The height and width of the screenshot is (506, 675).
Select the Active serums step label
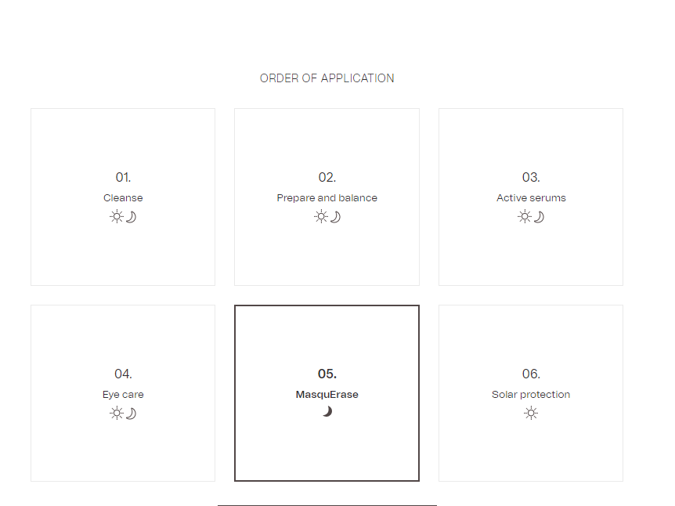click(x=531, y=198)
